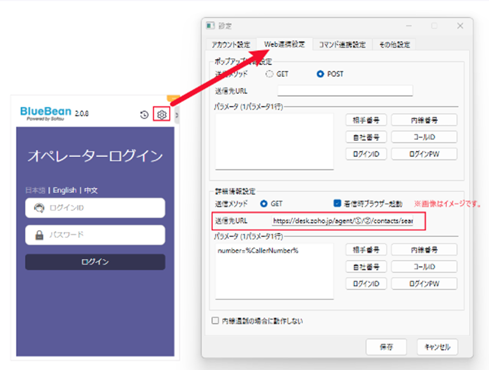The image size is (489, 370).
Task: Click ログインID input field on login form
Action: [x=95, y=208]
